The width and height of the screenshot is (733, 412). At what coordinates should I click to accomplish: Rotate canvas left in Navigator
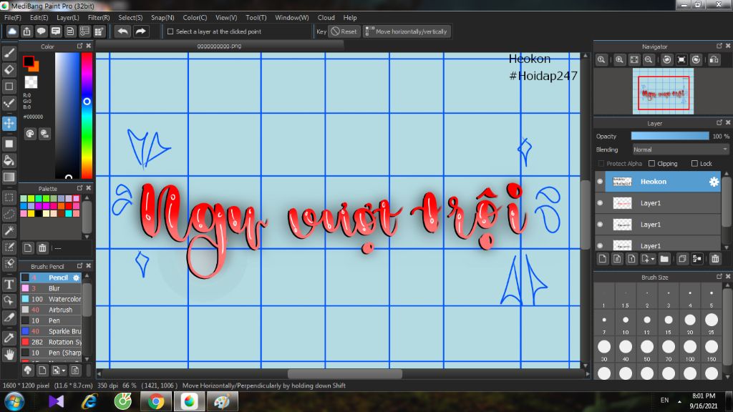[667, 60]
